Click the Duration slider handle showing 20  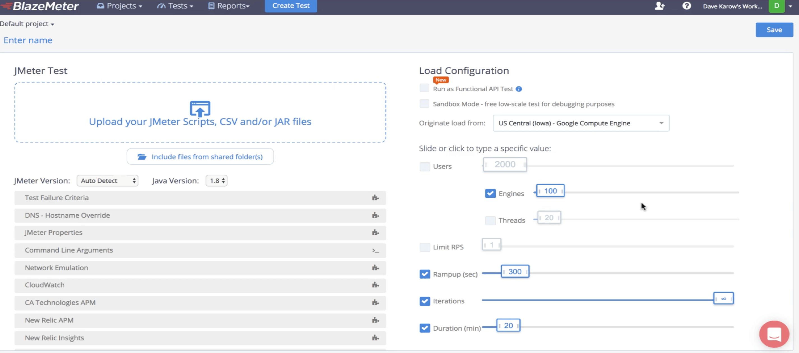coord(508,326)
